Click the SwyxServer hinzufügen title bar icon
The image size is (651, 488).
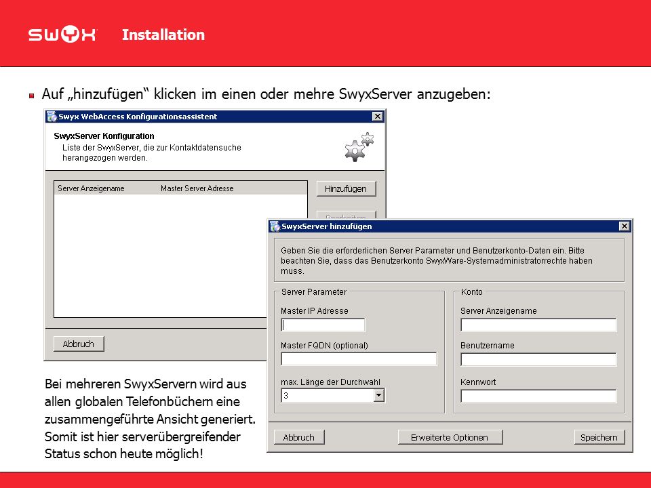point(275,226)
